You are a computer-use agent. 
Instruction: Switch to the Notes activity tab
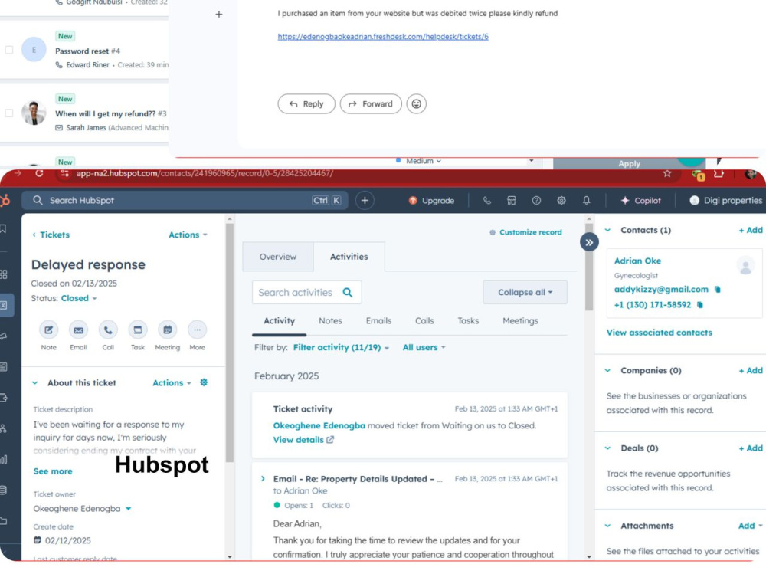point(330,321)
